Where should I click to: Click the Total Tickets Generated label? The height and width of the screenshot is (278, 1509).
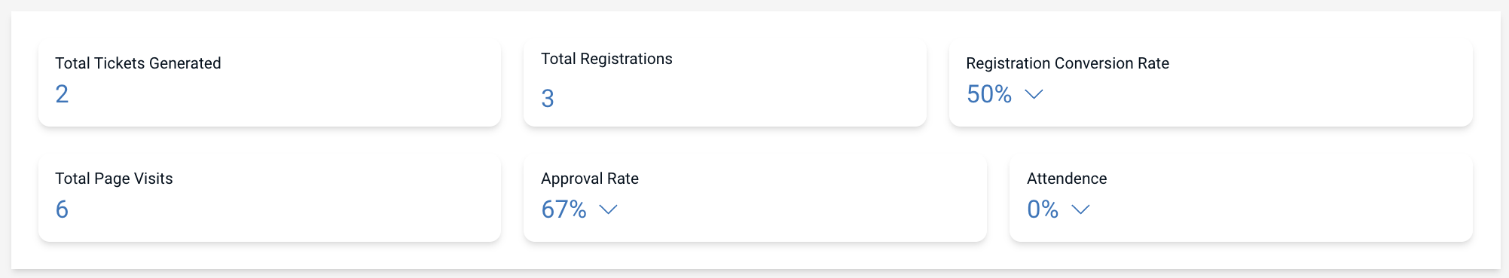coord(138,63)
